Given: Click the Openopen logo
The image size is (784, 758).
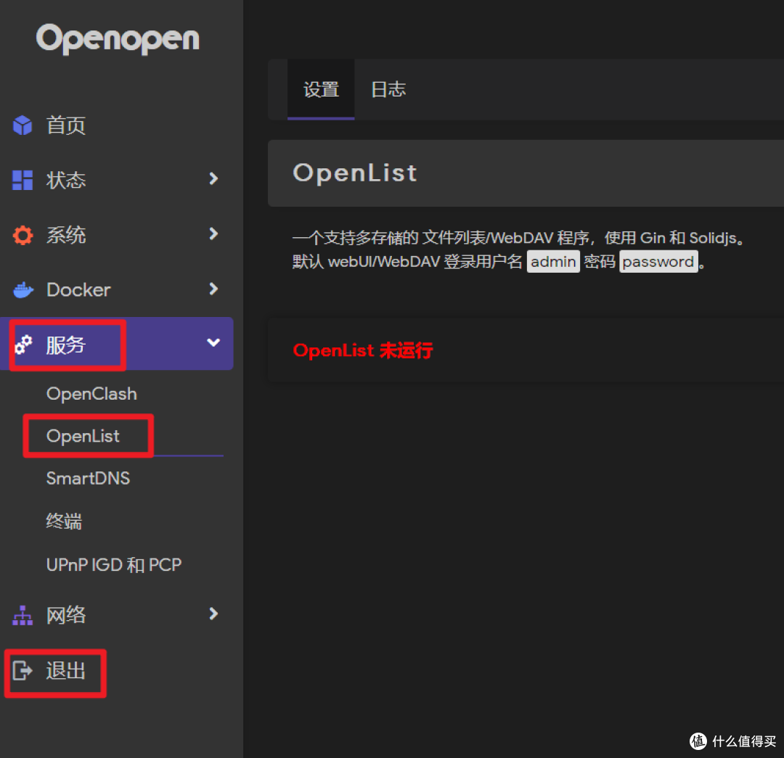Looking at the screenshot, I should point(118,39).
